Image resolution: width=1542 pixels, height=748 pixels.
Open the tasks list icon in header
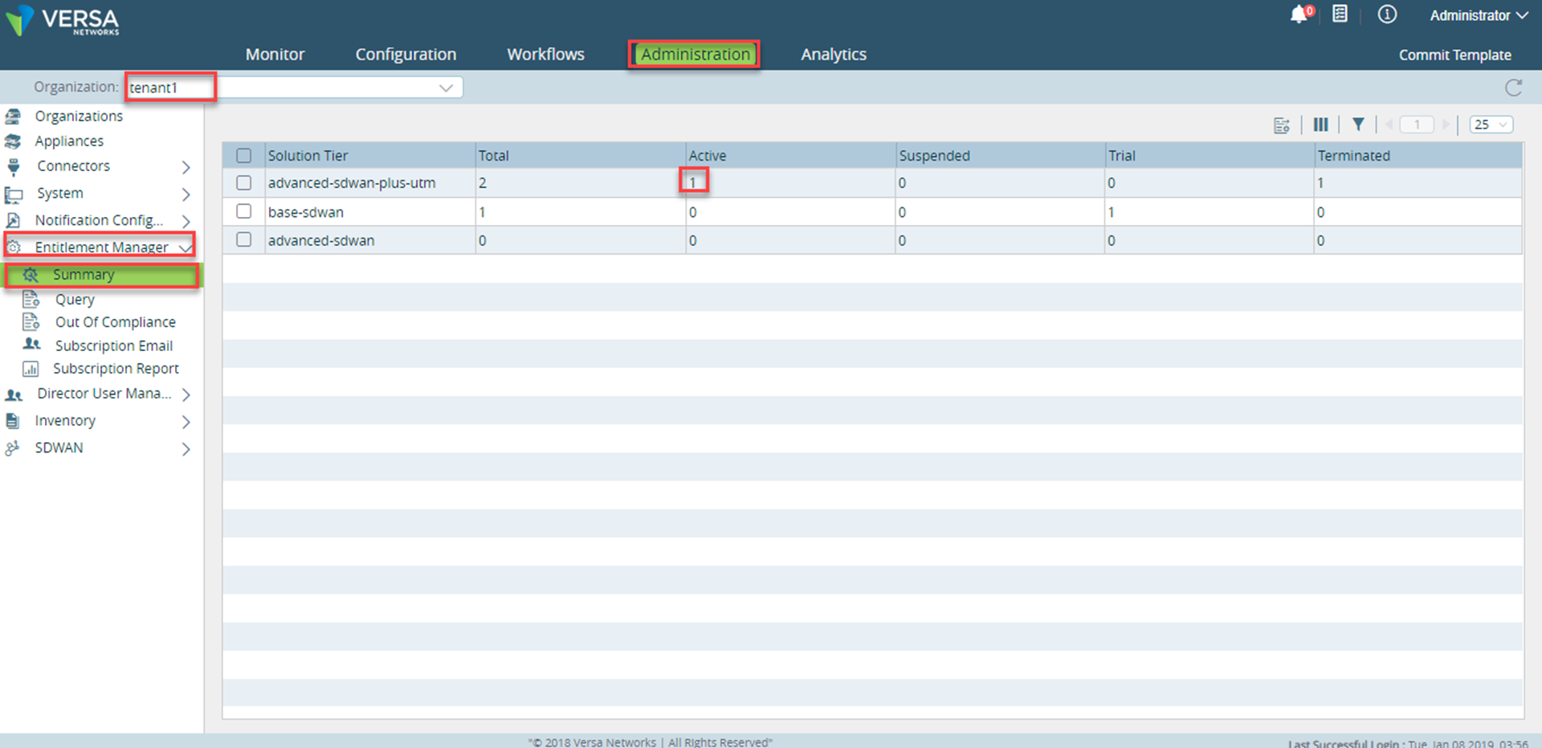[x=1340, y=14]
